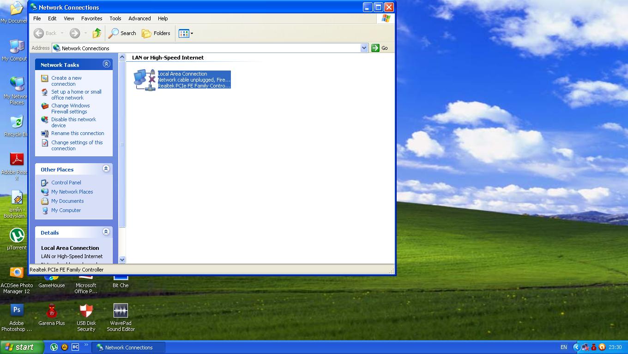Image resolution: width=628 pixels, height=354 pixels.
Task: Click the sidebar scroll down arrow
Action: pos(122,260)
